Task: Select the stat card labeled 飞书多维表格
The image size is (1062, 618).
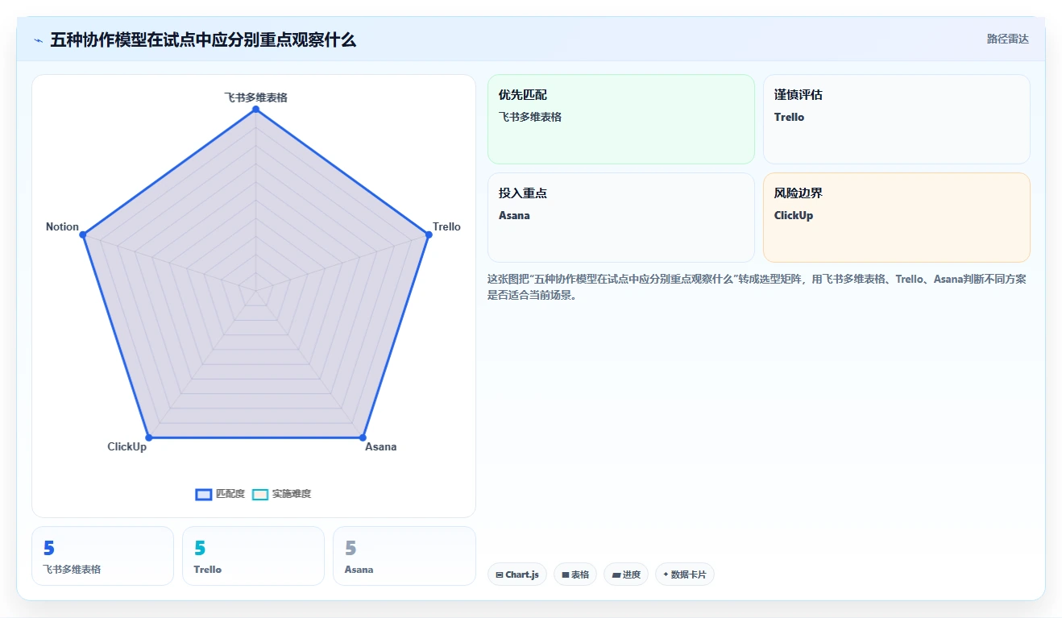Action: pyautogui.click(x=102, y=556)
